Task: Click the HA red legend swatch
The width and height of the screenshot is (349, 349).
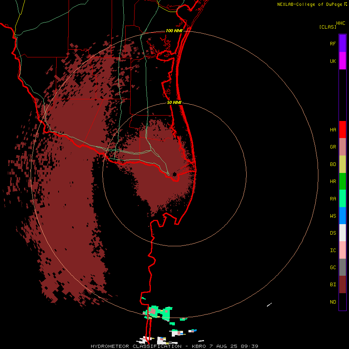Action: tap(342, 130)
